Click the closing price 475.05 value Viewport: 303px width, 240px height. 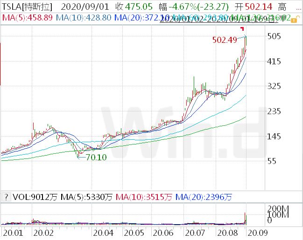point(139,7)
